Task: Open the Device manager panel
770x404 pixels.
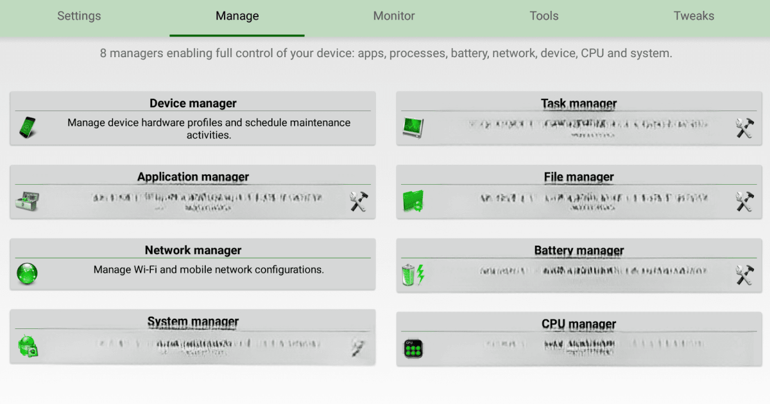Action: point(193,119)
